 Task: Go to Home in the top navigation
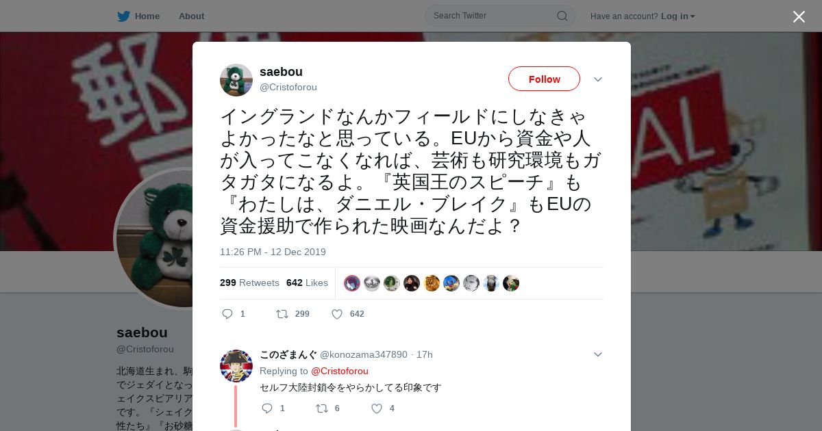147,16
